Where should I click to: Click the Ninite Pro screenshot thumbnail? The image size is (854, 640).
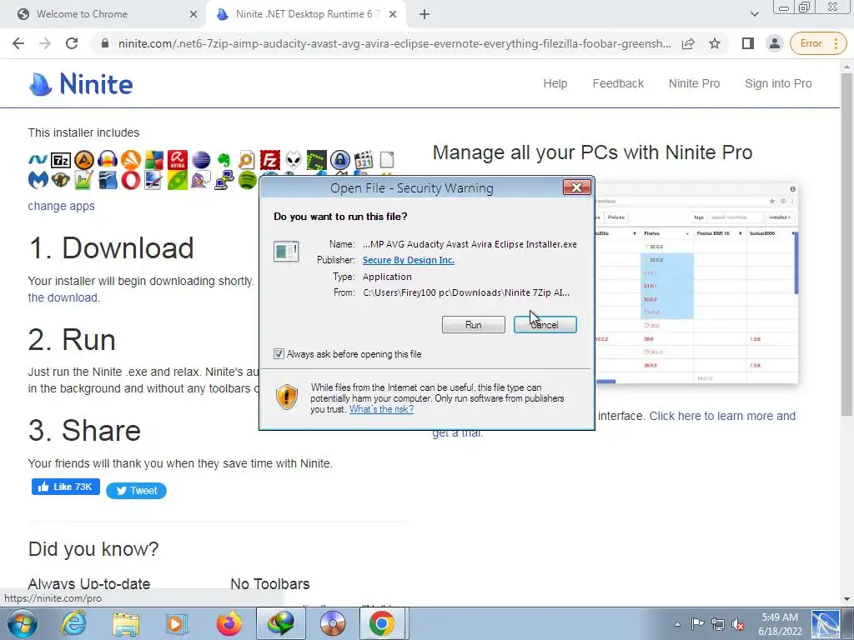point(696,285)
